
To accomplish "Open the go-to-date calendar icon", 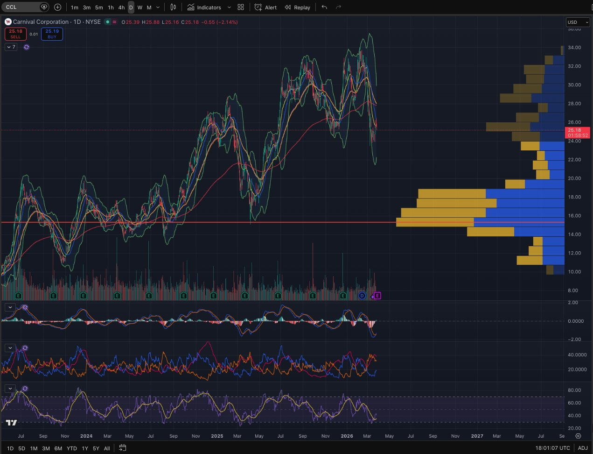I will (x=122, y=448).
